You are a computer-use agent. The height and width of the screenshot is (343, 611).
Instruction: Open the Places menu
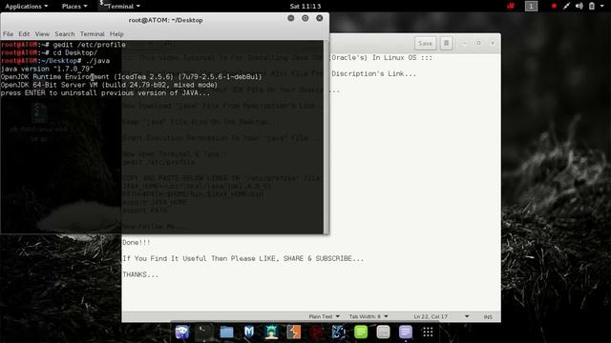pyautogui.click(x=74, y=7)
